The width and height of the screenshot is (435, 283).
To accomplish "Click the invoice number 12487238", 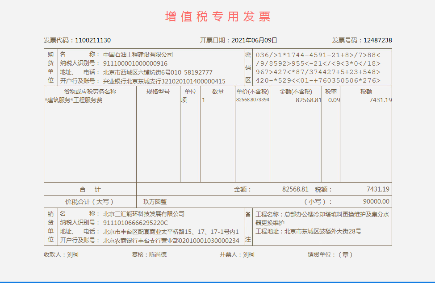I will 377,40.
